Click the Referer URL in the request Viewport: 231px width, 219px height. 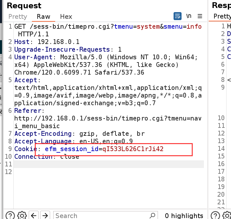point(108,122)
